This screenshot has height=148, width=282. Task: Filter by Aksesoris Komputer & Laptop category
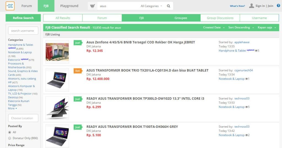(21, 88)
